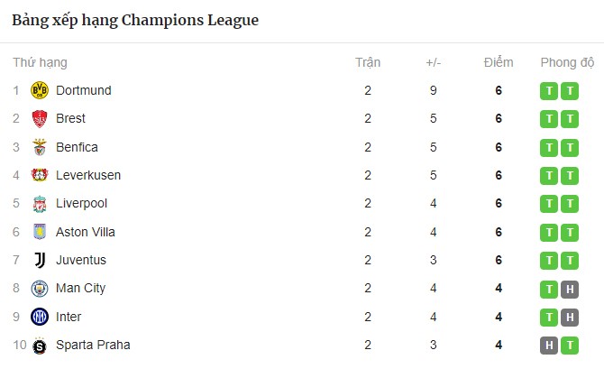This screenshot has width=604, height=378.
Task: Click the Brest club crest
Action: point(40,119)
